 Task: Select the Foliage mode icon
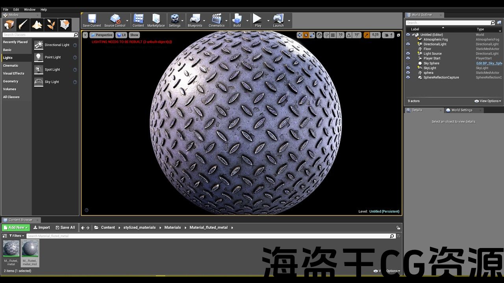pyautogui.click(x=51, y=25)
